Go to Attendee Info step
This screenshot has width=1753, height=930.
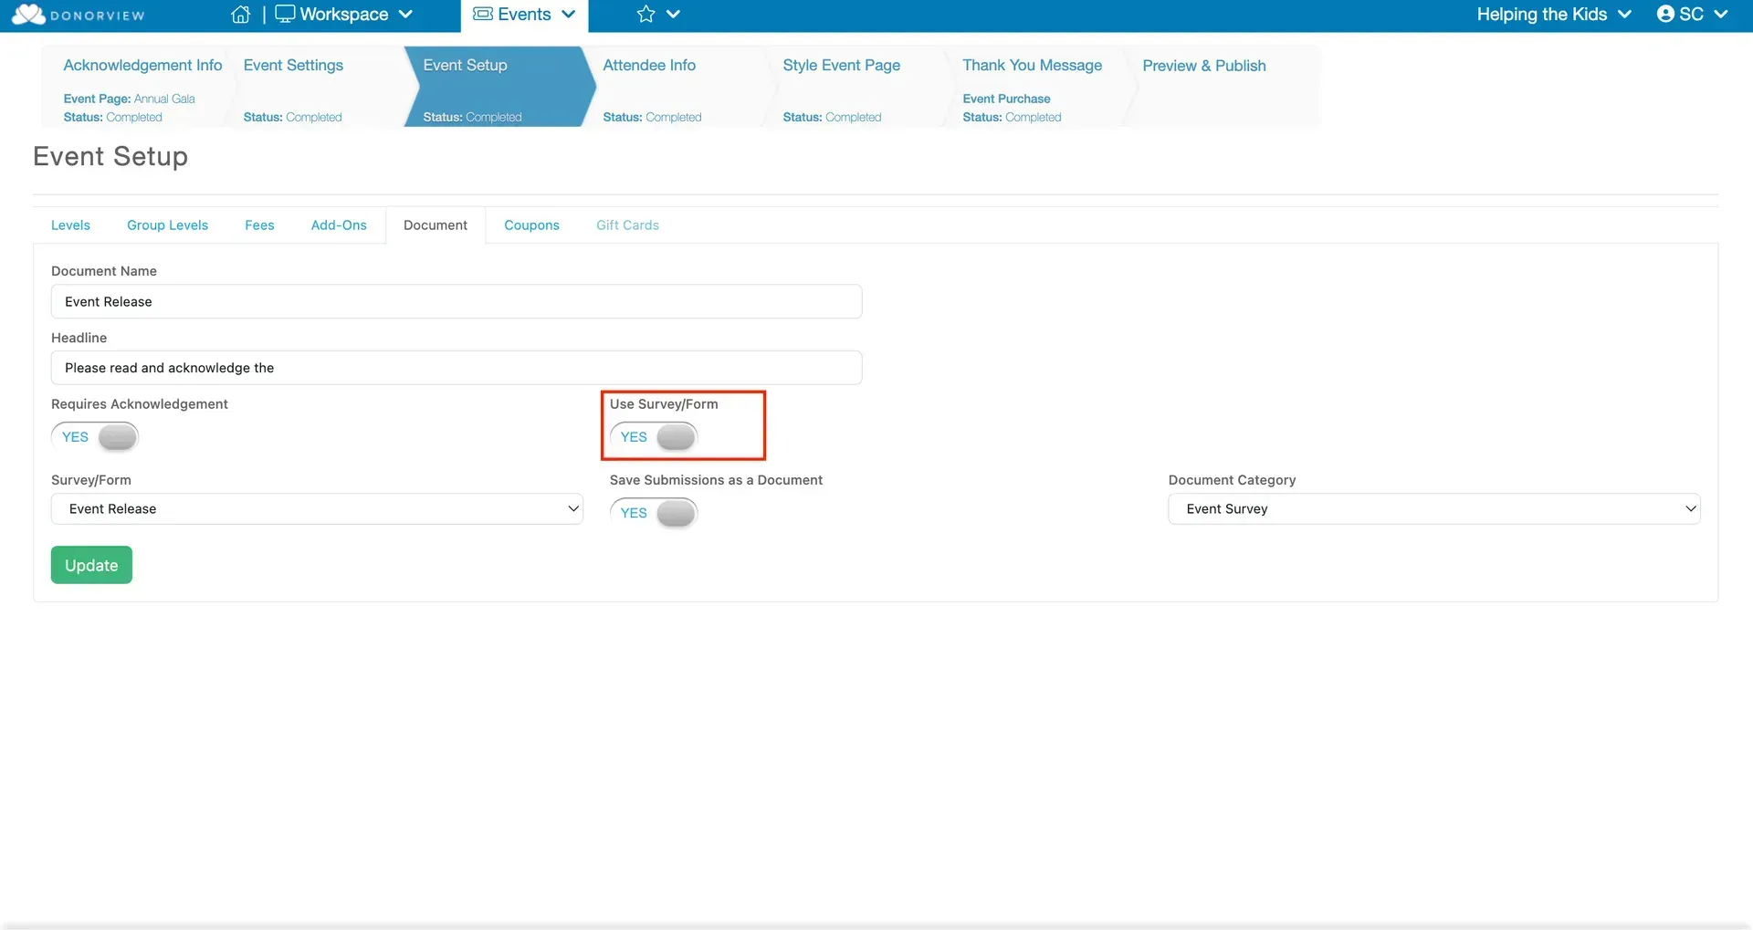(649, 66)
